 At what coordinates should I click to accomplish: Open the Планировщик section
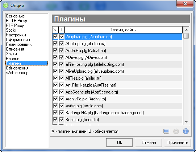click(x=26, y=44)
